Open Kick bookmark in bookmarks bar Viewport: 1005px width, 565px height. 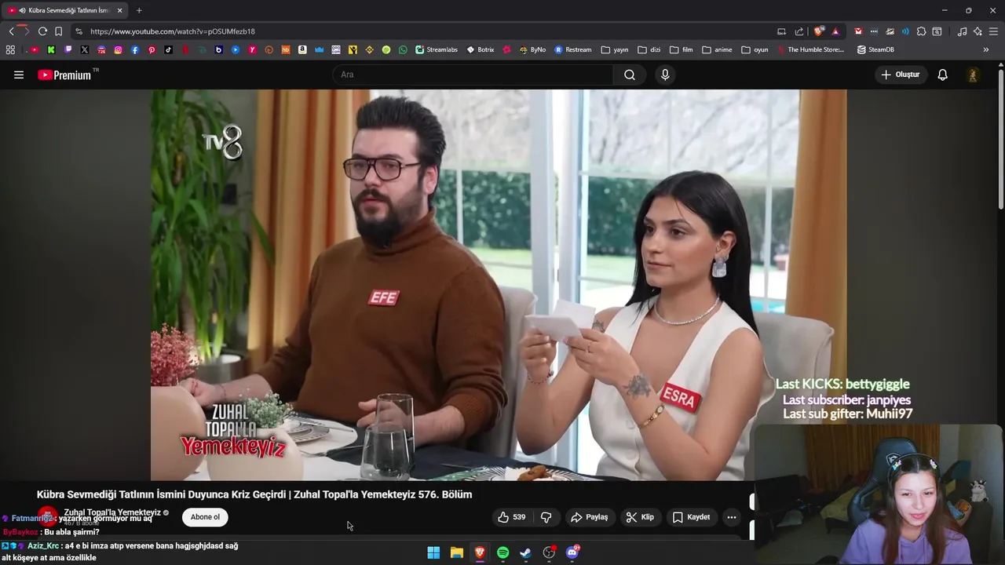pyautogui.click(x=51, y=49)
